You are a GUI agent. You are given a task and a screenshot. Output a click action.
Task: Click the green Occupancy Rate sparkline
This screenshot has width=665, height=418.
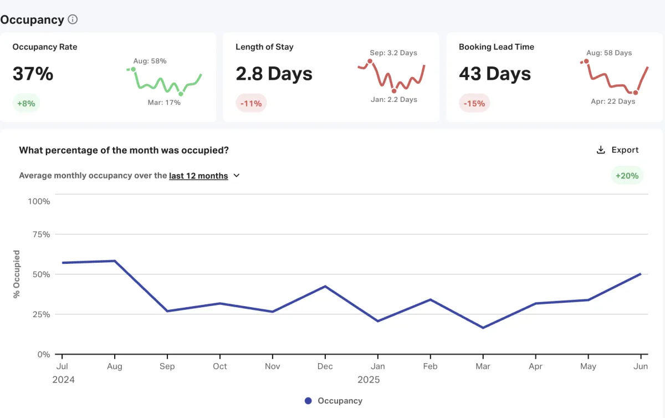pyautogui.click(x=164, y=81)
